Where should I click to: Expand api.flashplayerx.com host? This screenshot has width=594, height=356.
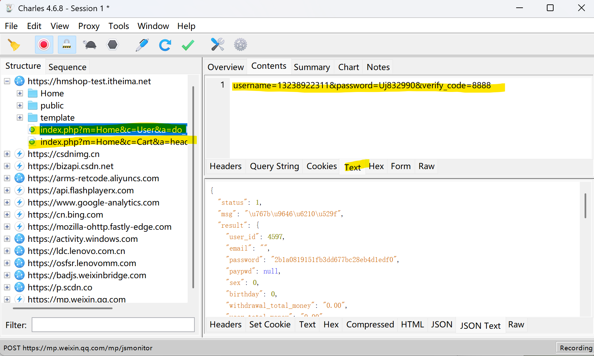click(x=7, y=190)
